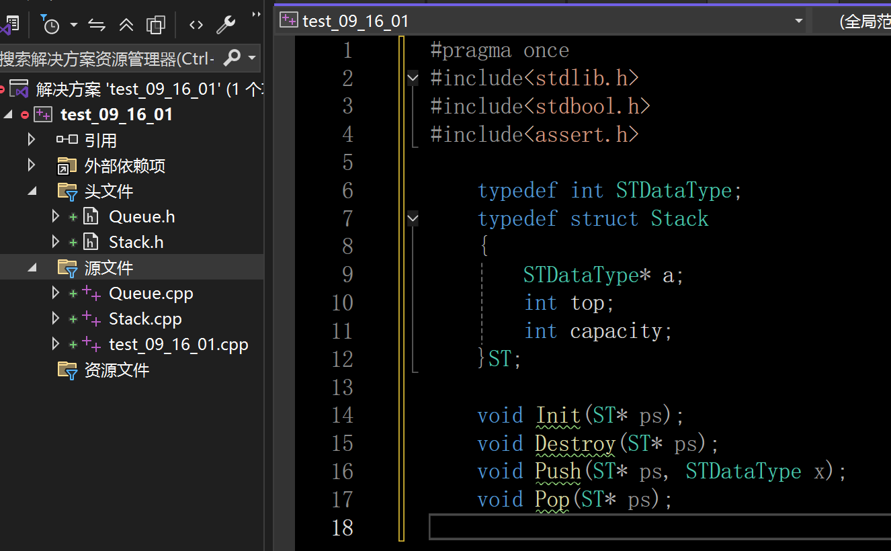Click the Stack.h header file icon
Screen dimensions: 891x551
coord(91,242)
